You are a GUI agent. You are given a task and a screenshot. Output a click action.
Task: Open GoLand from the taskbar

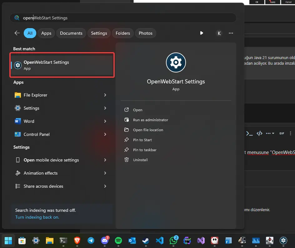pyautogui.click(x=187, y=241)
